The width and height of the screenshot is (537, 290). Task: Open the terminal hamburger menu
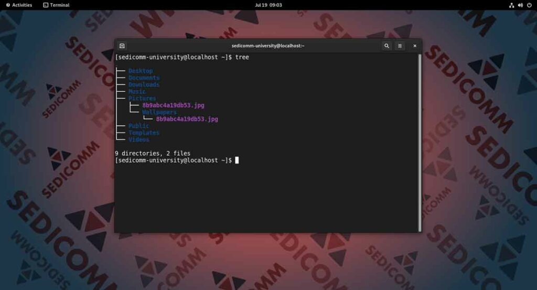pyautogui.click(x=400, y=46)
